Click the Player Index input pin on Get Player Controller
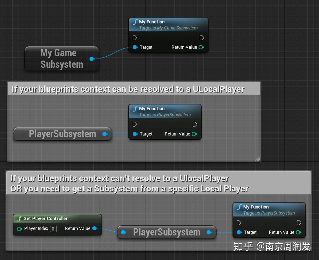The height and width of the screenshot is (260, 319). tap(20, 229)
